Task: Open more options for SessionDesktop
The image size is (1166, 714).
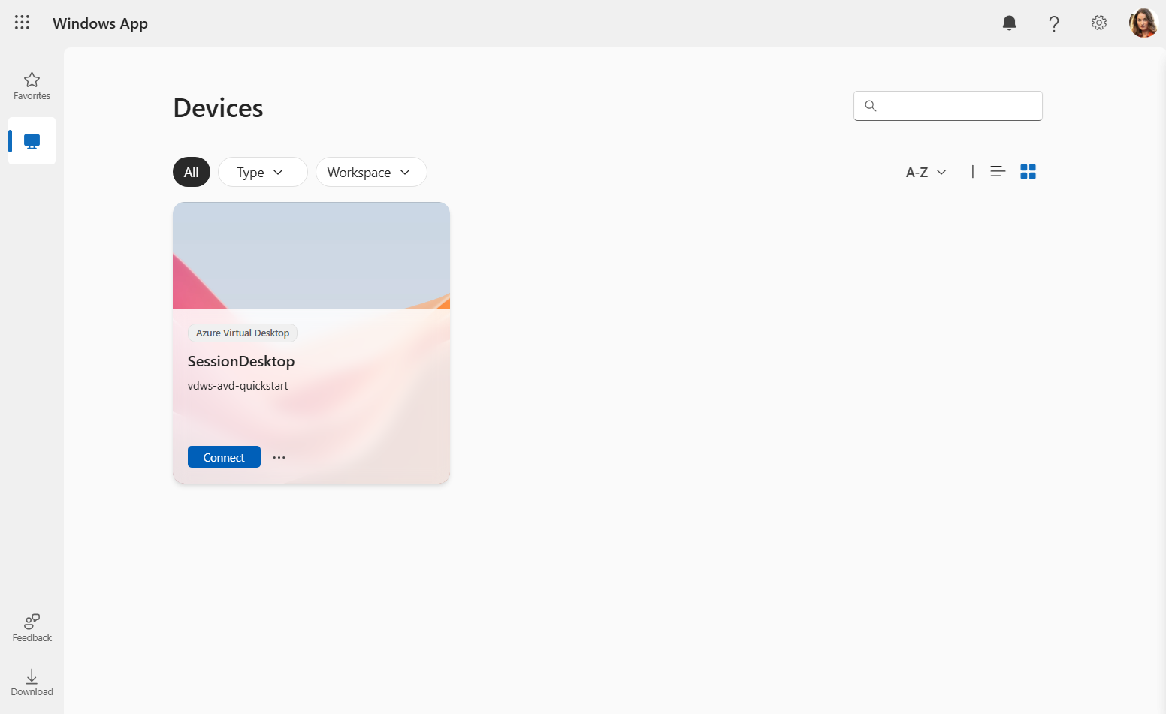Action: tap(279, 456)
